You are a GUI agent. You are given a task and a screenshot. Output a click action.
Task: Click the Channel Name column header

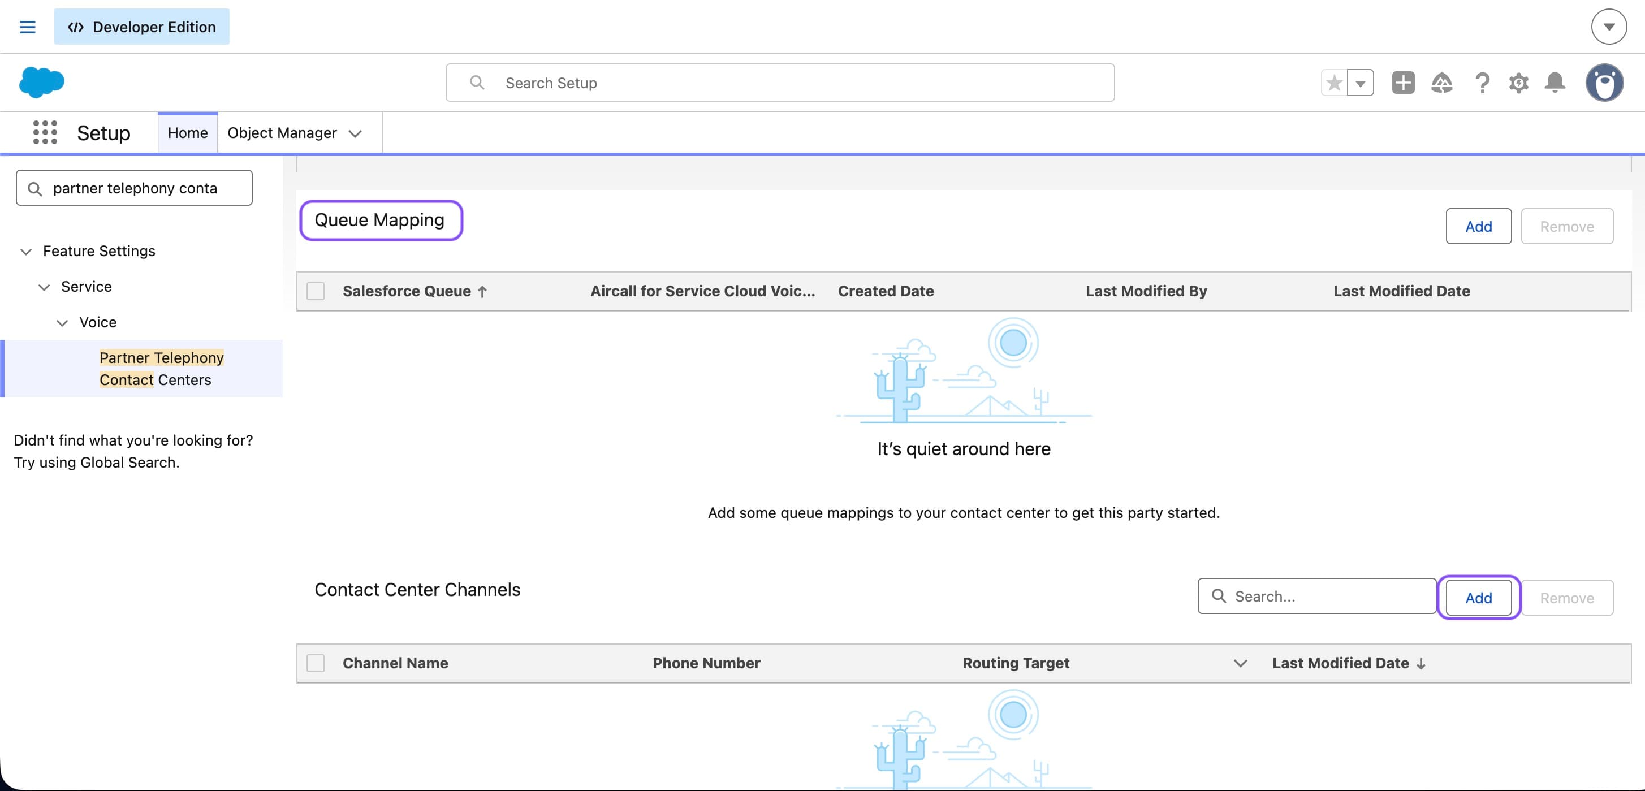pyautogui.click(x=395, y=663)
